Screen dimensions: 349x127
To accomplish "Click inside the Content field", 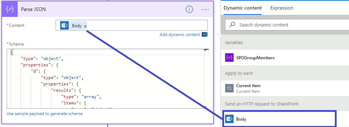I will click(x=132, y=25).
